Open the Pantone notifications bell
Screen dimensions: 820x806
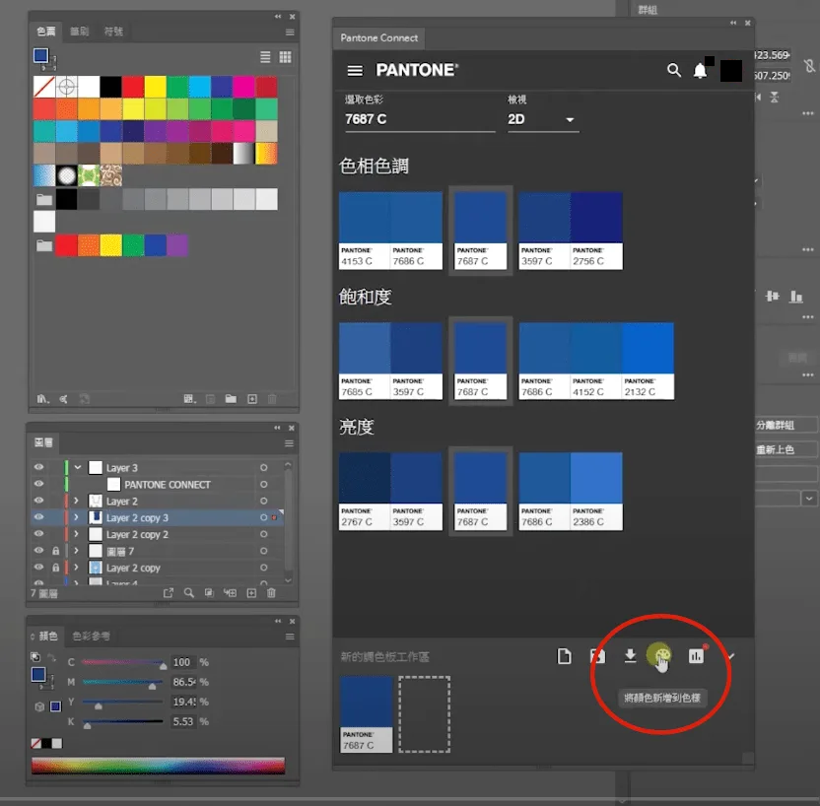pos(700,71)
